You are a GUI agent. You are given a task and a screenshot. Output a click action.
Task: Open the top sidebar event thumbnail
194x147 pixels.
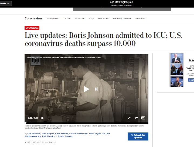coord(176,58)
